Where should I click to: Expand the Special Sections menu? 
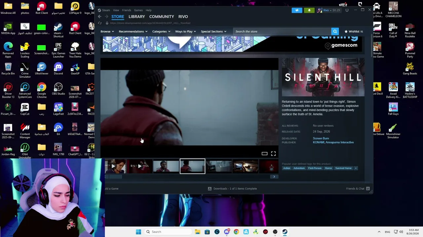coord(213,32)
